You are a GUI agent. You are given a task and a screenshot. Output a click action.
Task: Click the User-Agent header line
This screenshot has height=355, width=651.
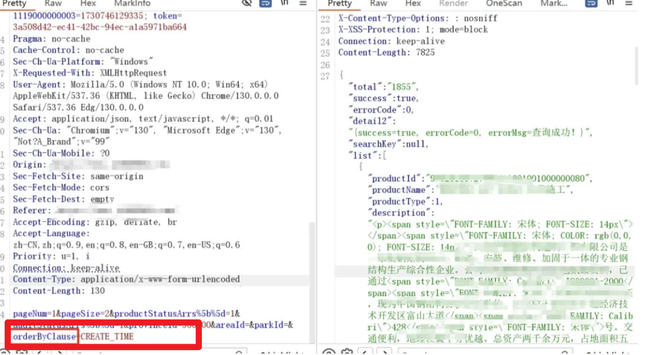tap(140, 84)
